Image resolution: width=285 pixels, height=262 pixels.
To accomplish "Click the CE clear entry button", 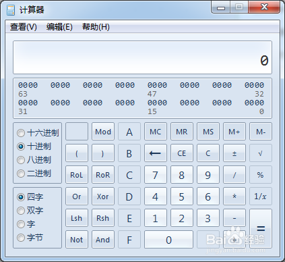I will [x=182, y=153].
